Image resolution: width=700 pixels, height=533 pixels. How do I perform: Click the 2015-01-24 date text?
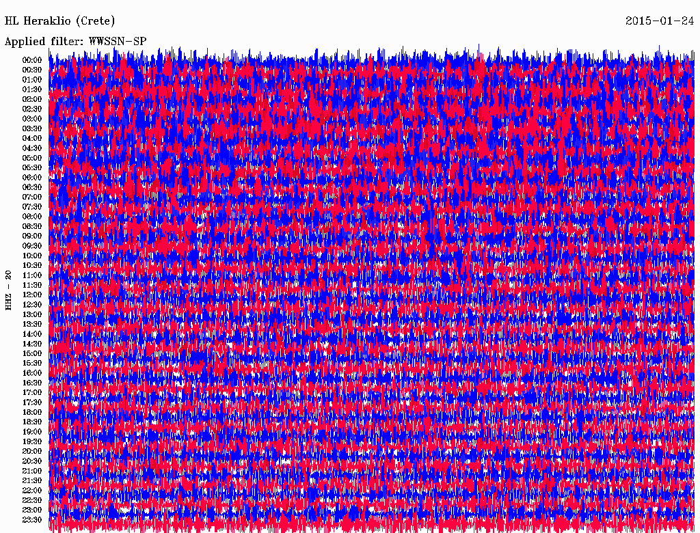pos(660,20)
